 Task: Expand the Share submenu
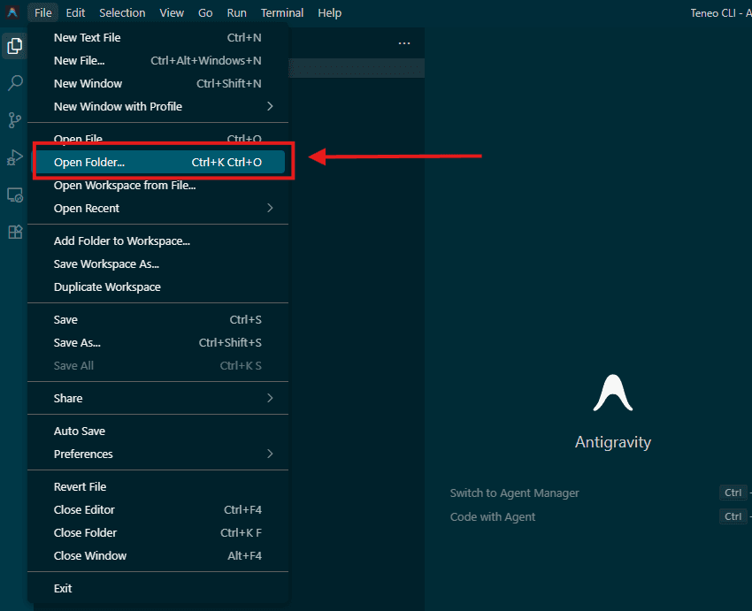(x=157, y=398)
